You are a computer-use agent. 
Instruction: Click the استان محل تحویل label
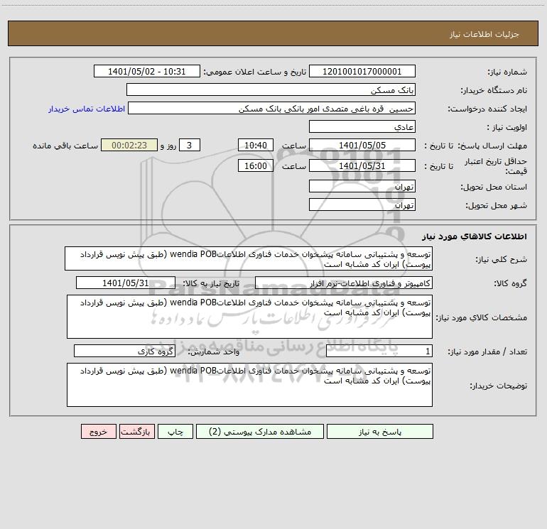(494, 187)
